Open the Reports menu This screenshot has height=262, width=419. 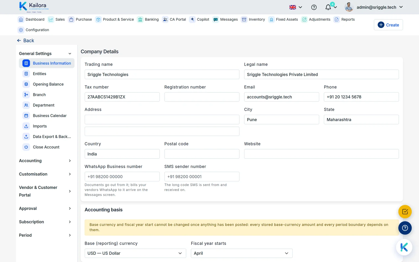pos(344,20)
